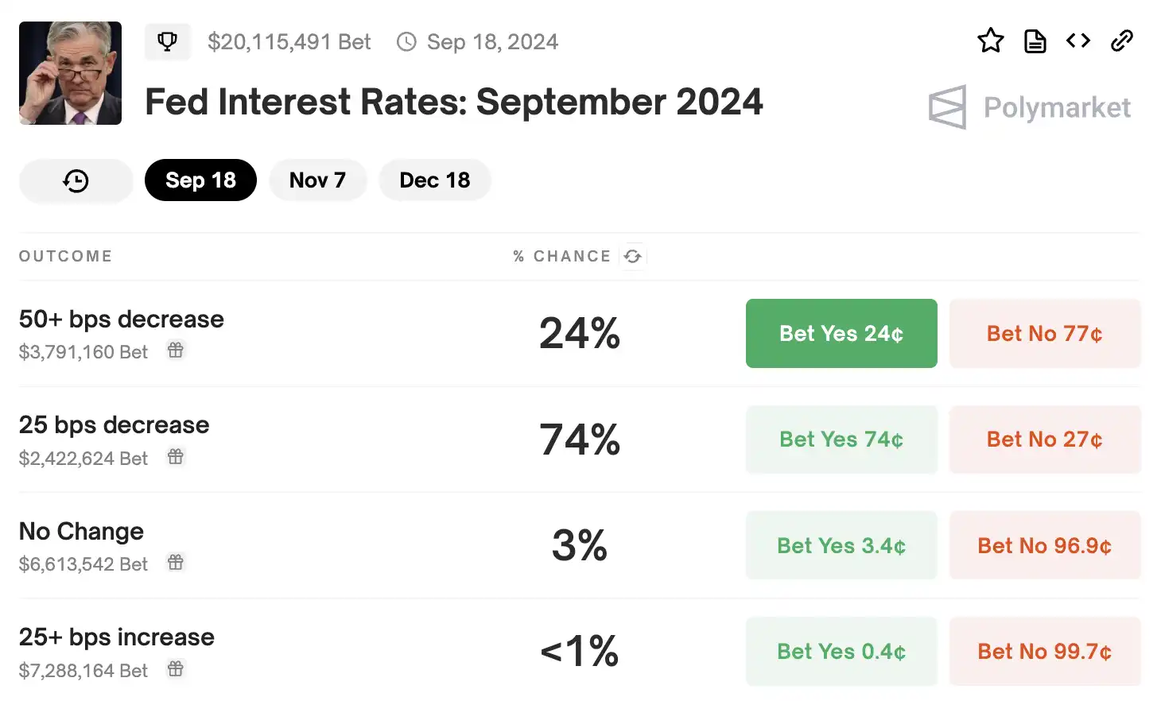Image resolution: width=1161 pixels, height=701 pixels.
Task: Copy market link with chain icon
Action: pyautogui.click(x=1122, y=41)
